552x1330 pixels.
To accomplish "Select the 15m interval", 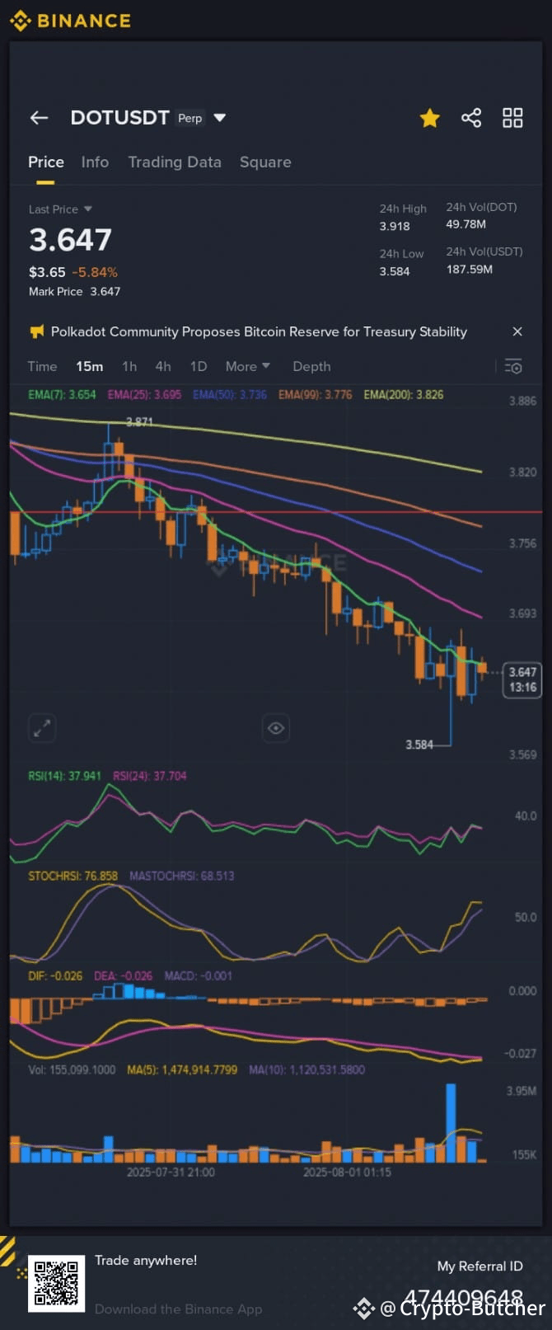I will pos(90,366).
